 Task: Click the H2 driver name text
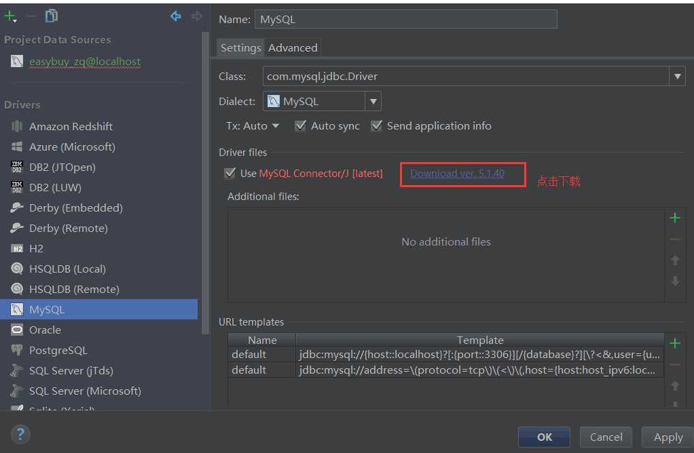point(36,249)
